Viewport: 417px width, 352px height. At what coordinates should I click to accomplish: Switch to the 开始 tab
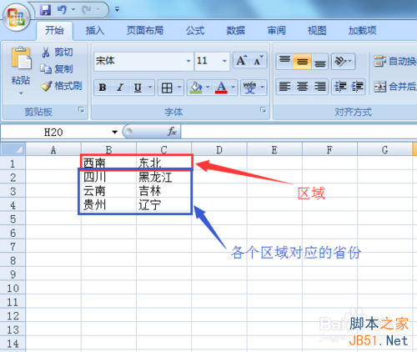coord(54,30)
